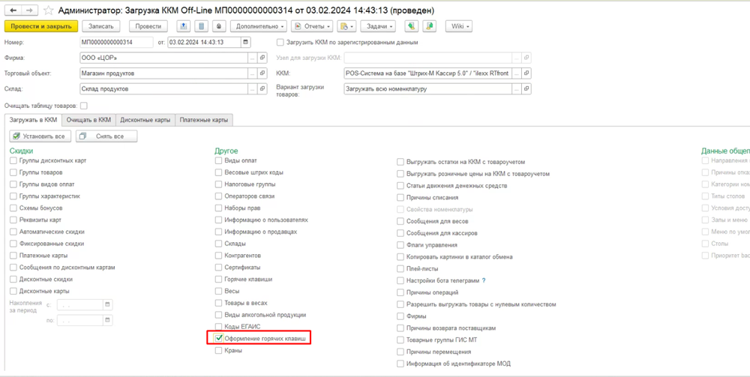Click the open icon beside ККМ field

[x=526, y=73]
